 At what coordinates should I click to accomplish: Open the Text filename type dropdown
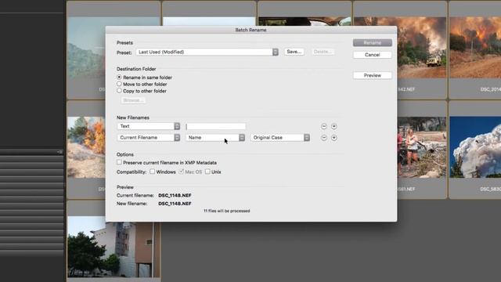point(149,126)
